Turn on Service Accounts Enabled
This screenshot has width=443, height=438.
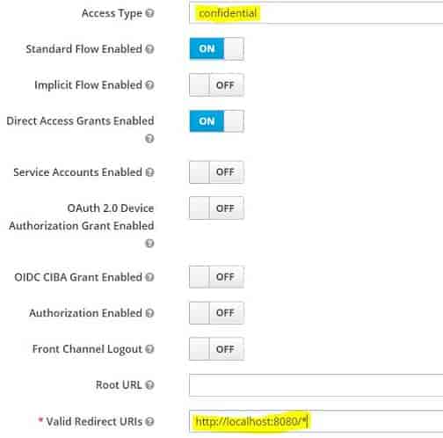click(216, 172)
